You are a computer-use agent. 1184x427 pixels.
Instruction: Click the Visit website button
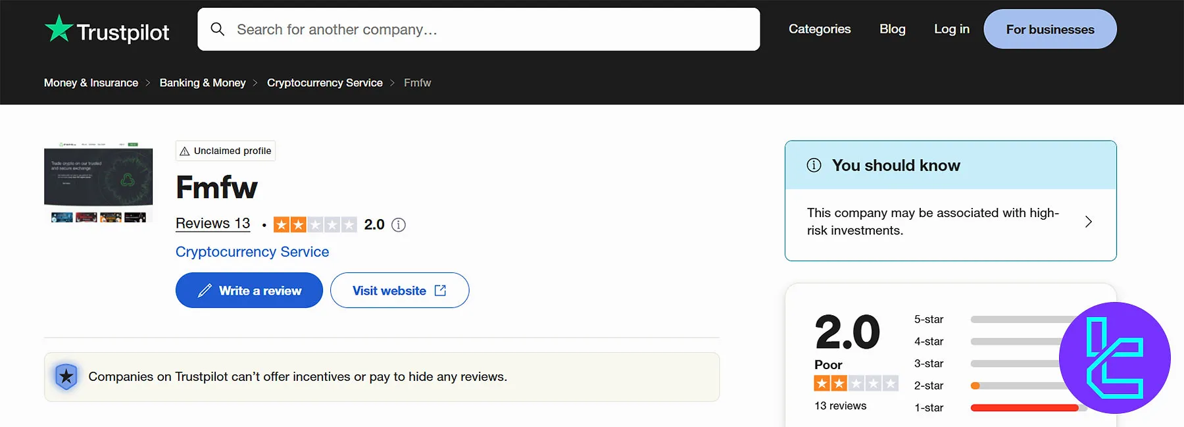(400, 290)
